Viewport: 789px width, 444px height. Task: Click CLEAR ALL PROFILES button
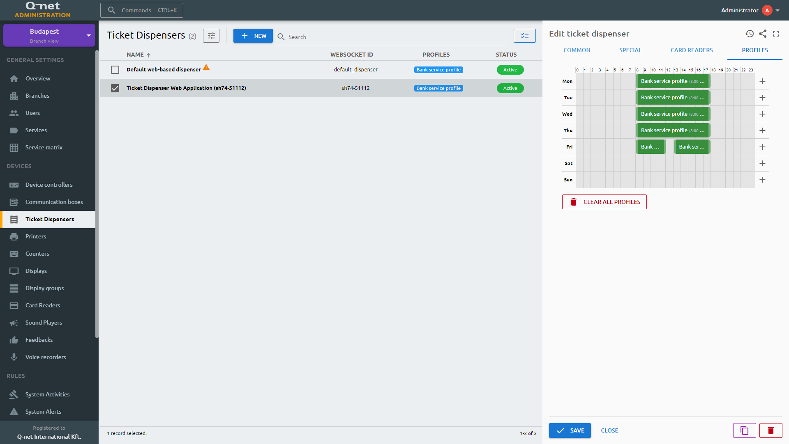(604, 202)
